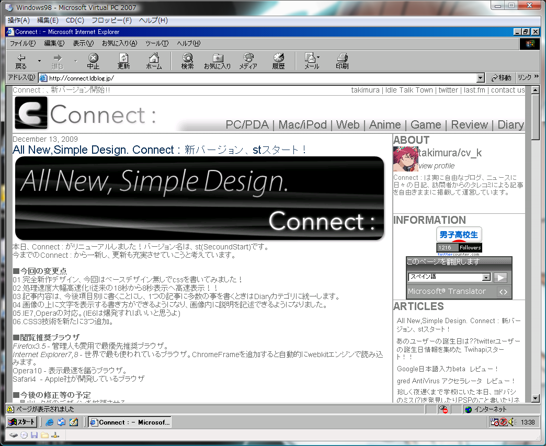
Task: Click the 1216 Followers twitter counter
Action: 459,247
